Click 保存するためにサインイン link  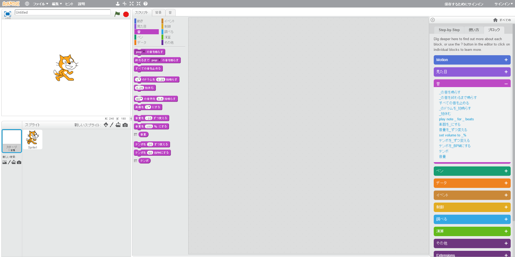coord(464,4)
